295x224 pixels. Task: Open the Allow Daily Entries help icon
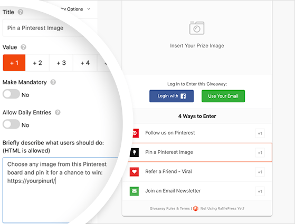point(58,112)
